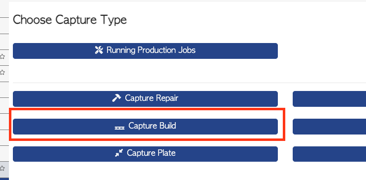Select the left list row beside Capture Build

pyautogui.click(x=4, y=122)
